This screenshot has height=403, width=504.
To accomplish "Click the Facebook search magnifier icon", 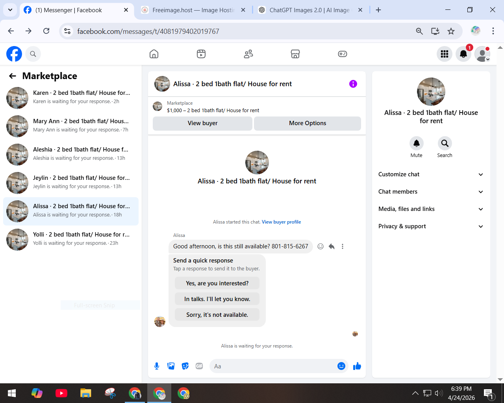I will [33, 54].
